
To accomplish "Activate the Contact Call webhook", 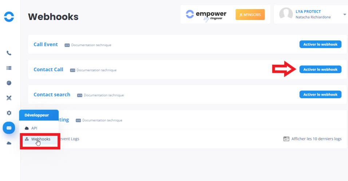I will coord(320,69).
